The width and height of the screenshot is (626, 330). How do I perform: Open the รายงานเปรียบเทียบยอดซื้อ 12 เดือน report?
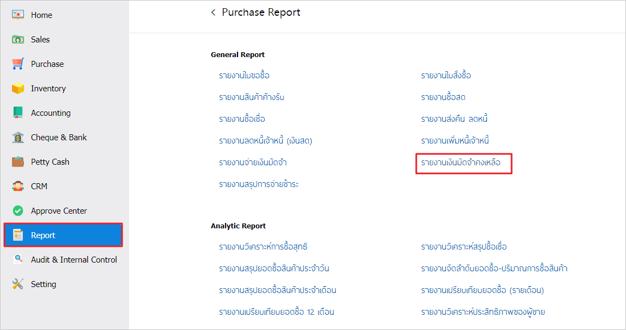click(276, 312)
